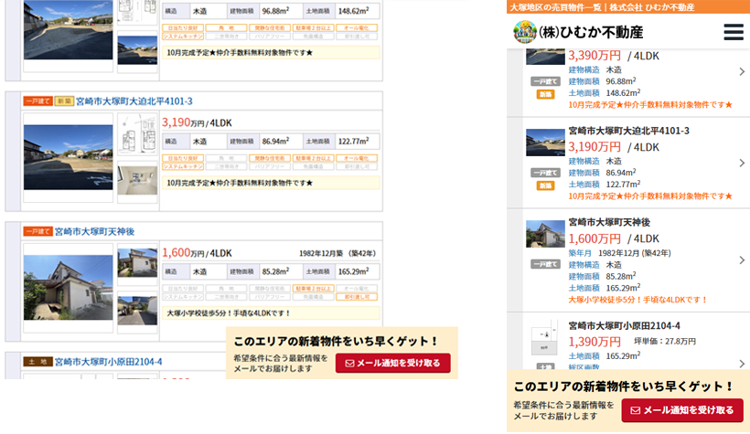Click mobile orange comment 大塚小学校徒歩5分

[x=637, y=301]
